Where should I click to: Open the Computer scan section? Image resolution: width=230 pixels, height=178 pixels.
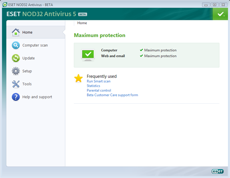click(36, 45)
